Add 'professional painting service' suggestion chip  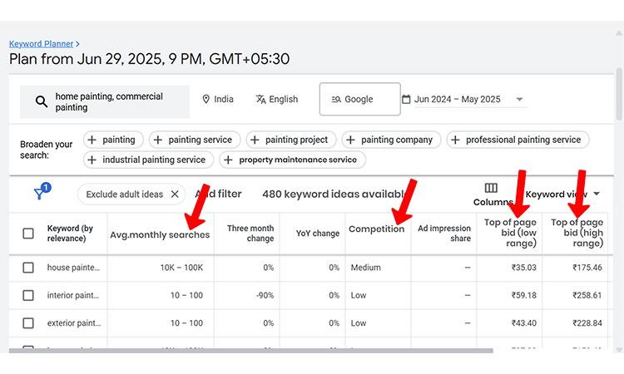point(518,140)
